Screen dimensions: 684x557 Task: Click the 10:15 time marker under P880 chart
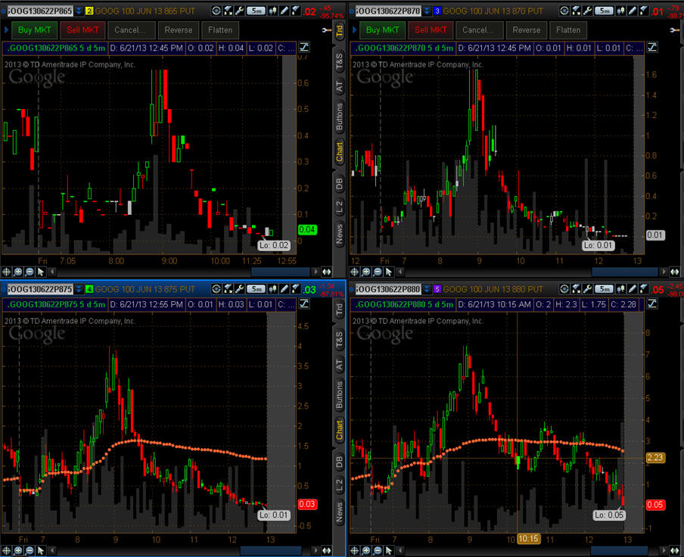[x=528, y=539]
